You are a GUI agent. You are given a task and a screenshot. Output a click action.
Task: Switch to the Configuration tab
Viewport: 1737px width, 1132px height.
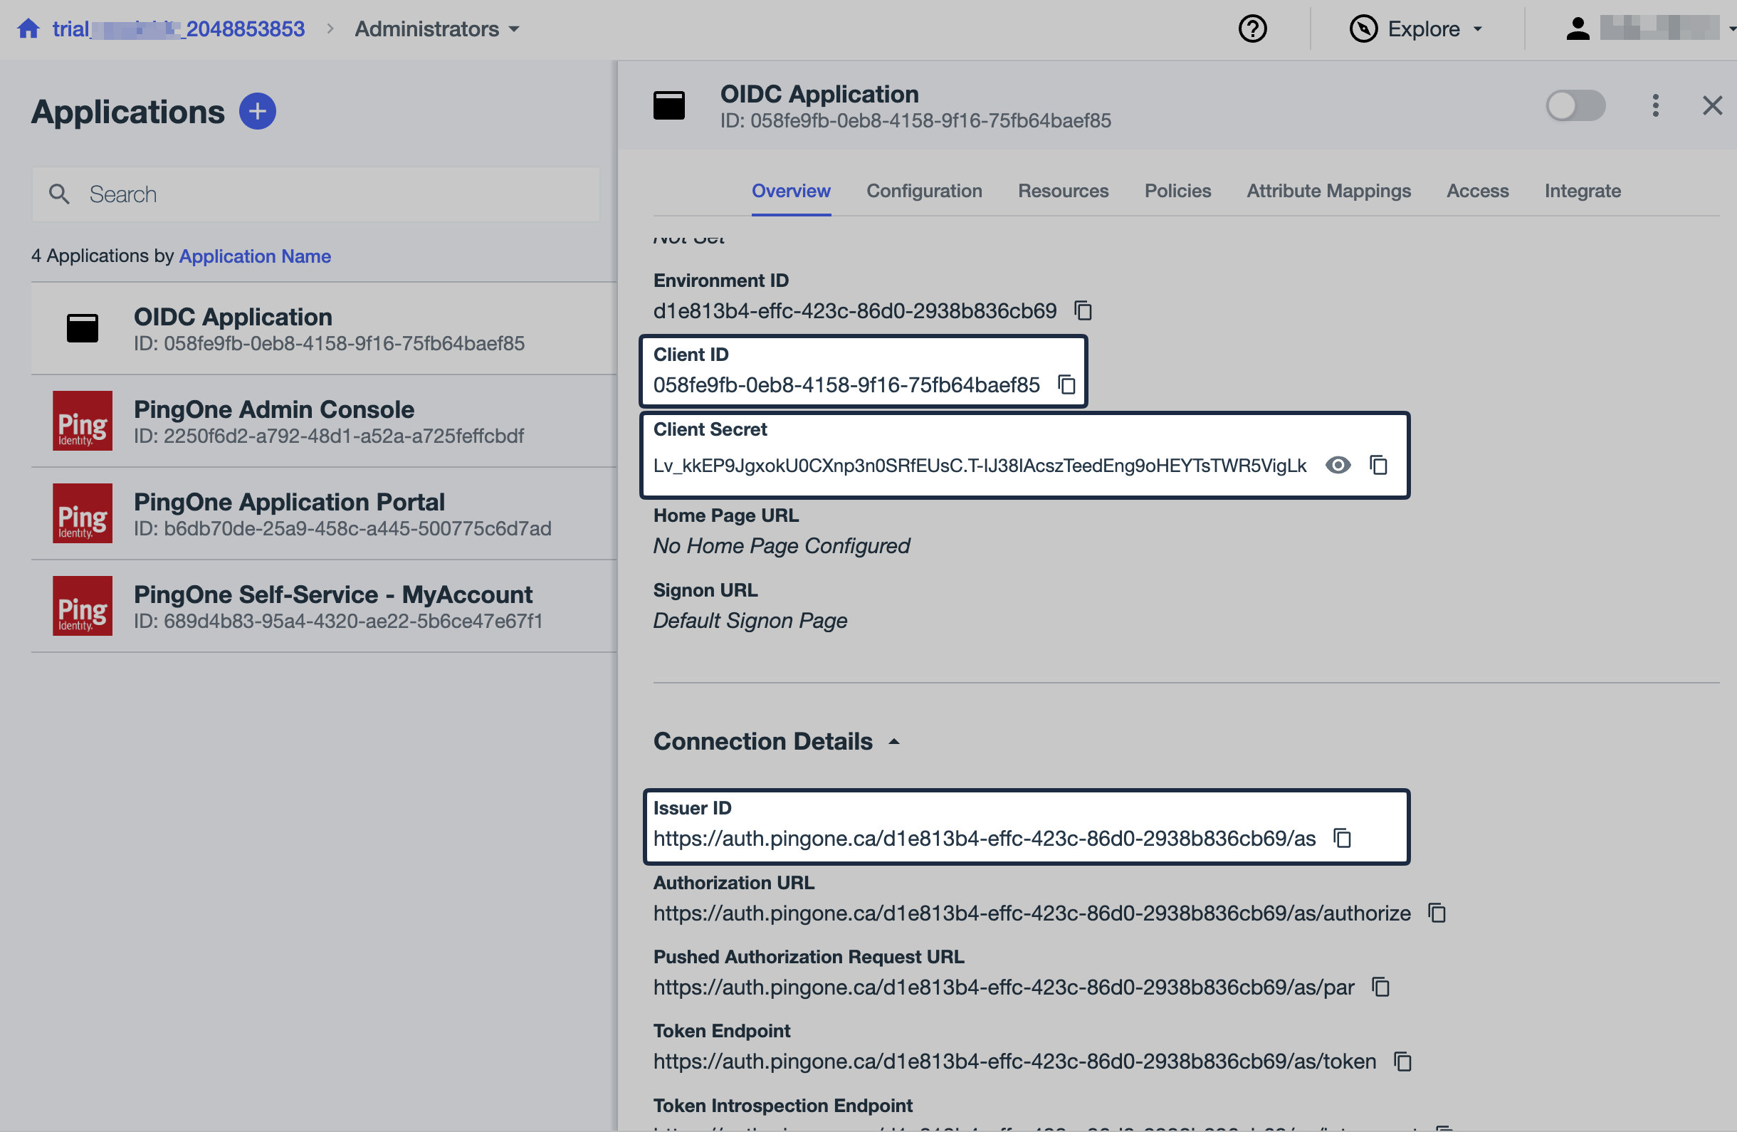point(924,191)
